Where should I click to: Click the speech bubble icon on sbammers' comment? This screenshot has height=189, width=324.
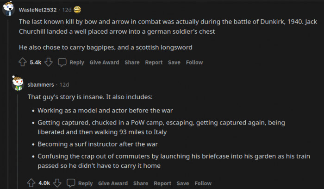tap(71, 183)
